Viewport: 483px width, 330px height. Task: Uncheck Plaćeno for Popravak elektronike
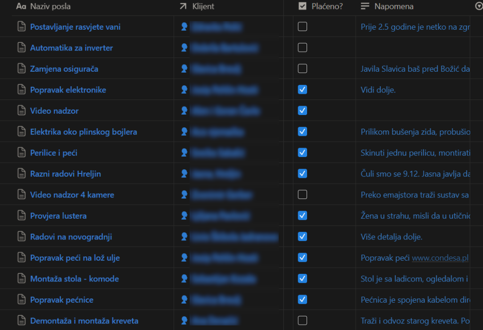[x=302, y=90]
